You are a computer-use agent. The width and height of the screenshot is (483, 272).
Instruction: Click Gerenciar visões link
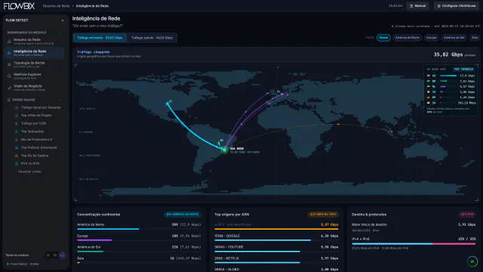point(29,172)
